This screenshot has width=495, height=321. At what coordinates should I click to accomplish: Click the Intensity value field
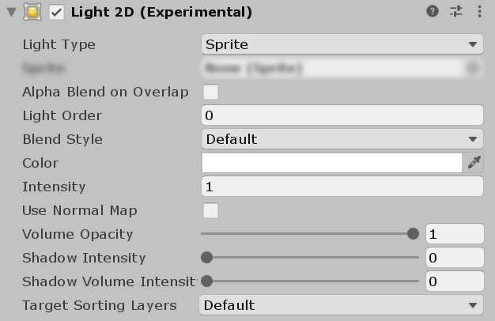click(342, 187)
